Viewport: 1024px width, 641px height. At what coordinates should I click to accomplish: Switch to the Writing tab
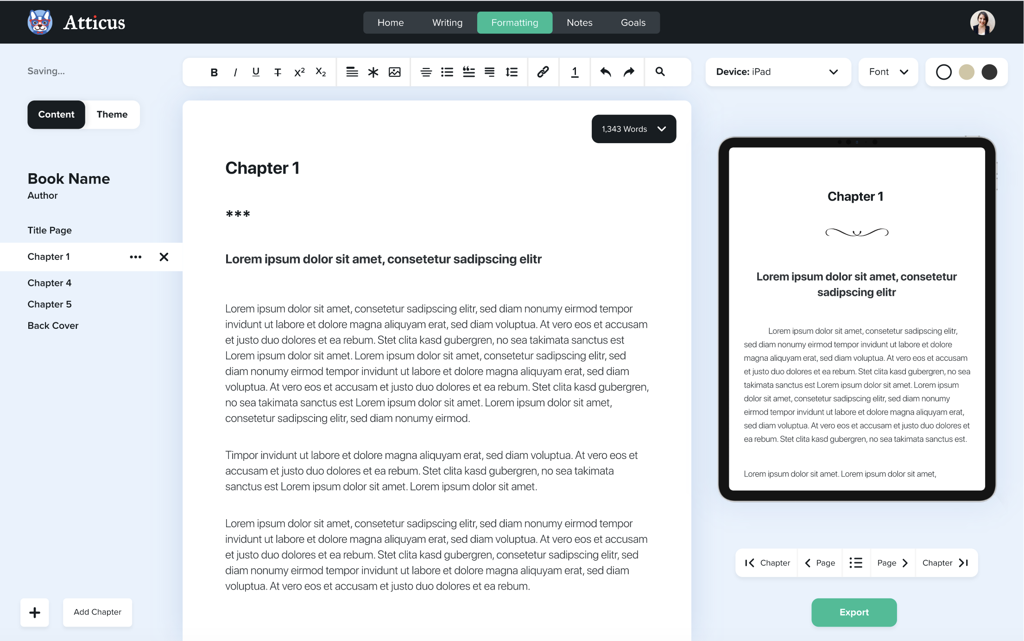click(x=448, y=22)
